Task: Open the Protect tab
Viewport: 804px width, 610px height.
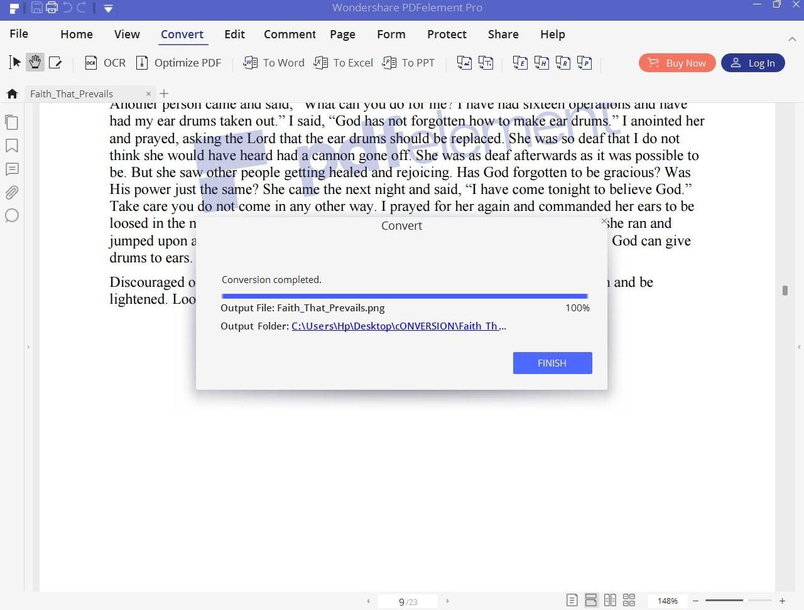Action: 447,34
